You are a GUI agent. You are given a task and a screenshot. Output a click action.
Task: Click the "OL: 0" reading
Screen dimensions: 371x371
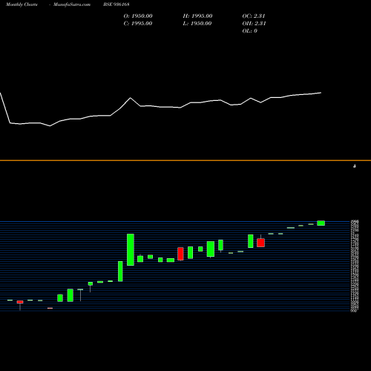point(250,31)
